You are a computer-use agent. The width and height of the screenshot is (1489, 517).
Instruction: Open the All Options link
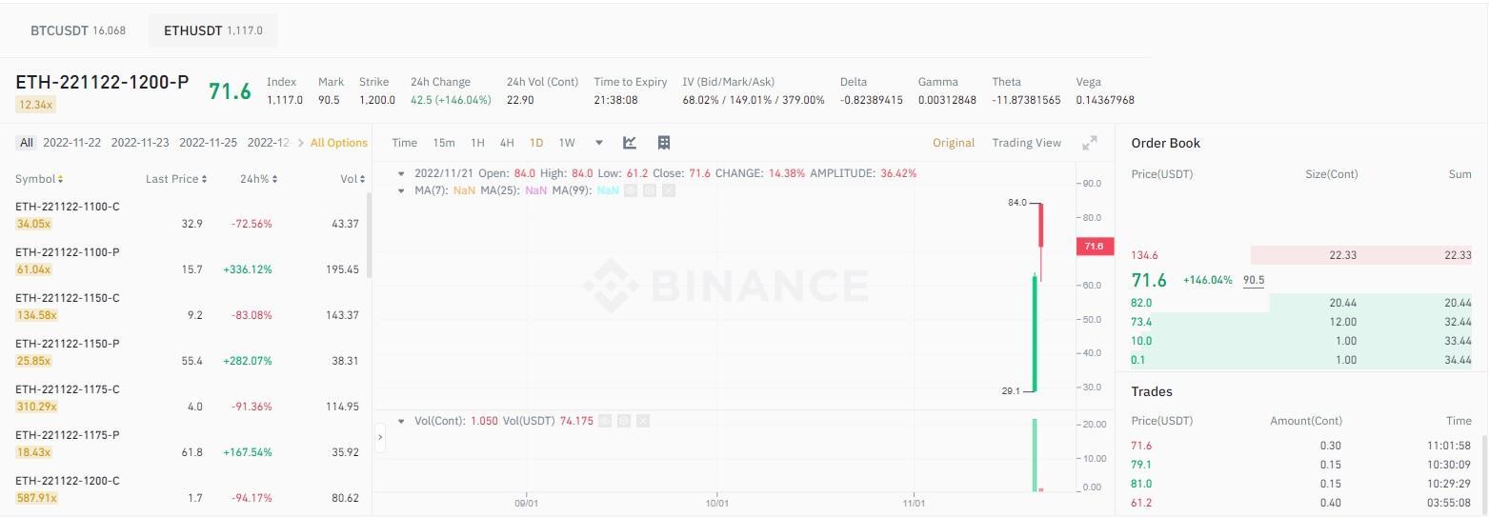pos(338,143)
